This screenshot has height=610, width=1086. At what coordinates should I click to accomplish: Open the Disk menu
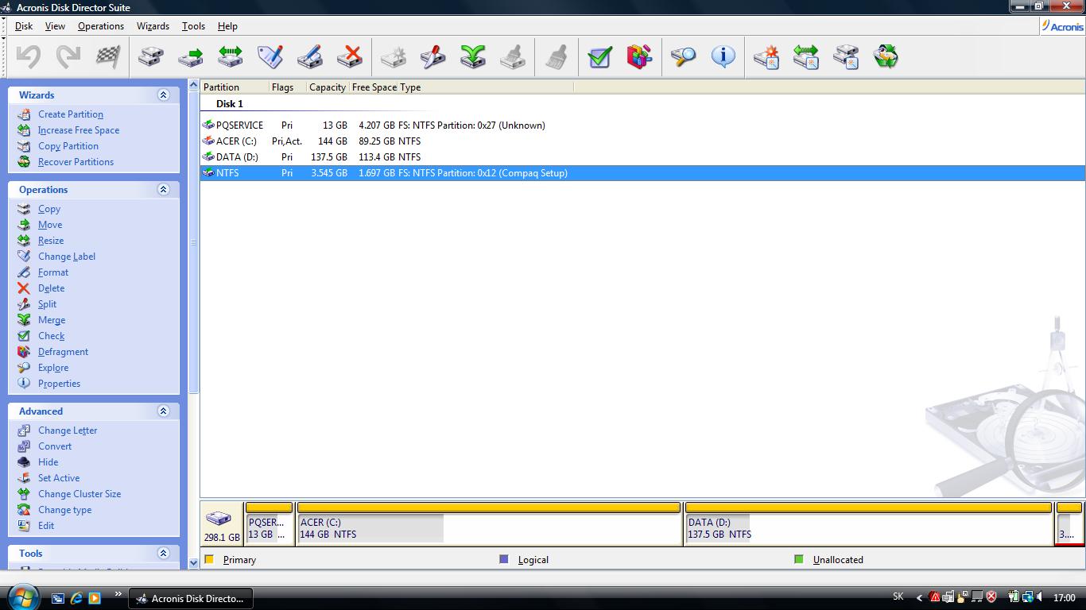pos(24,25)
